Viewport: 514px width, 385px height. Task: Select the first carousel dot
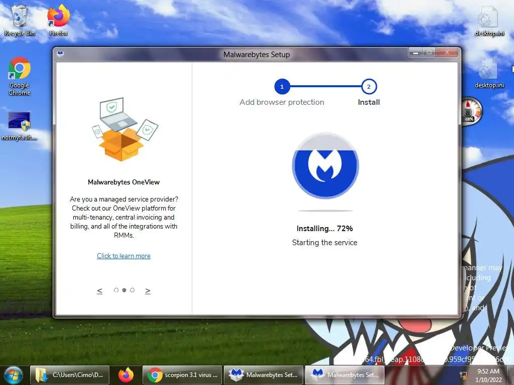(116, 290)
